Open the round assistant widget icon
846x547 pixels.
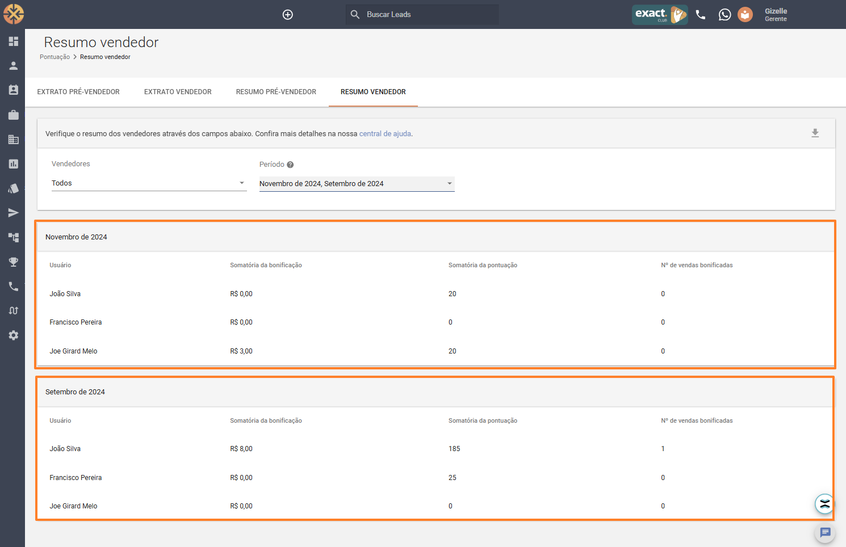tap(824, 503)
